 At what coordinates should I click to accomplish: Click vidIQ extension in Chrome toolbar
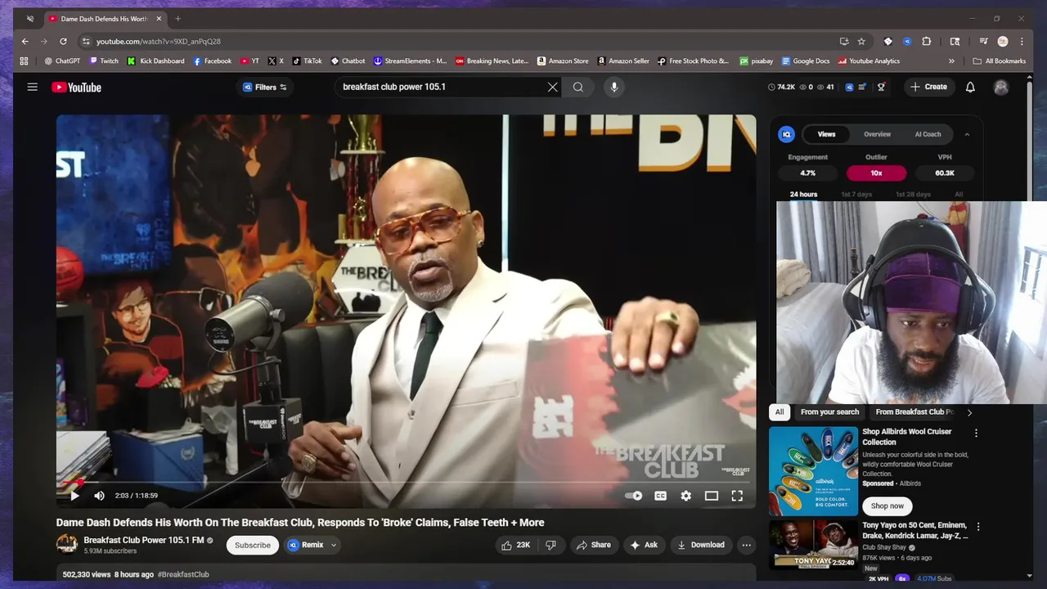coord(907,41)
